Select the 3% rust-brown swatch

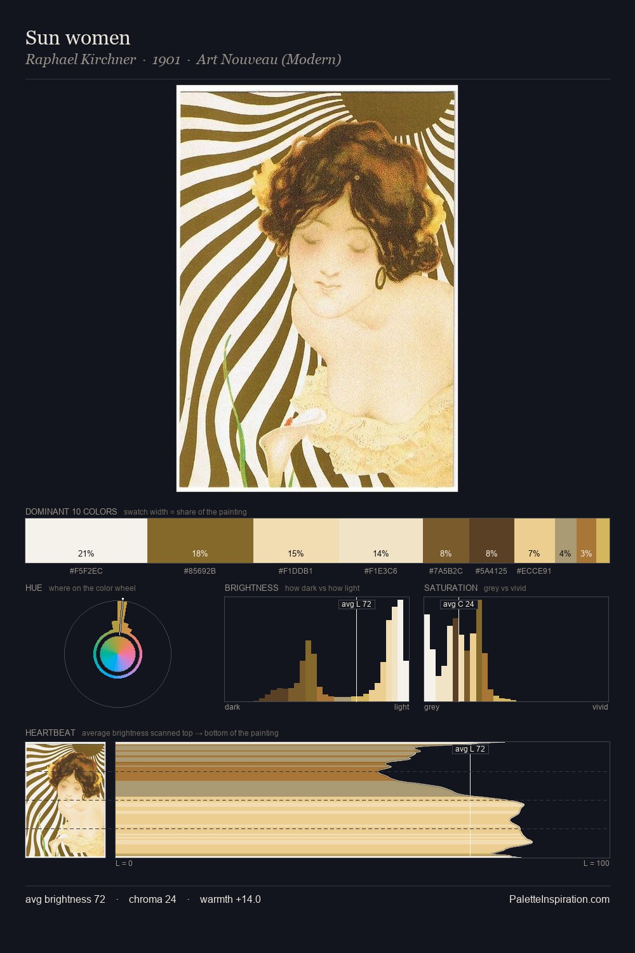tap(586, 541)
